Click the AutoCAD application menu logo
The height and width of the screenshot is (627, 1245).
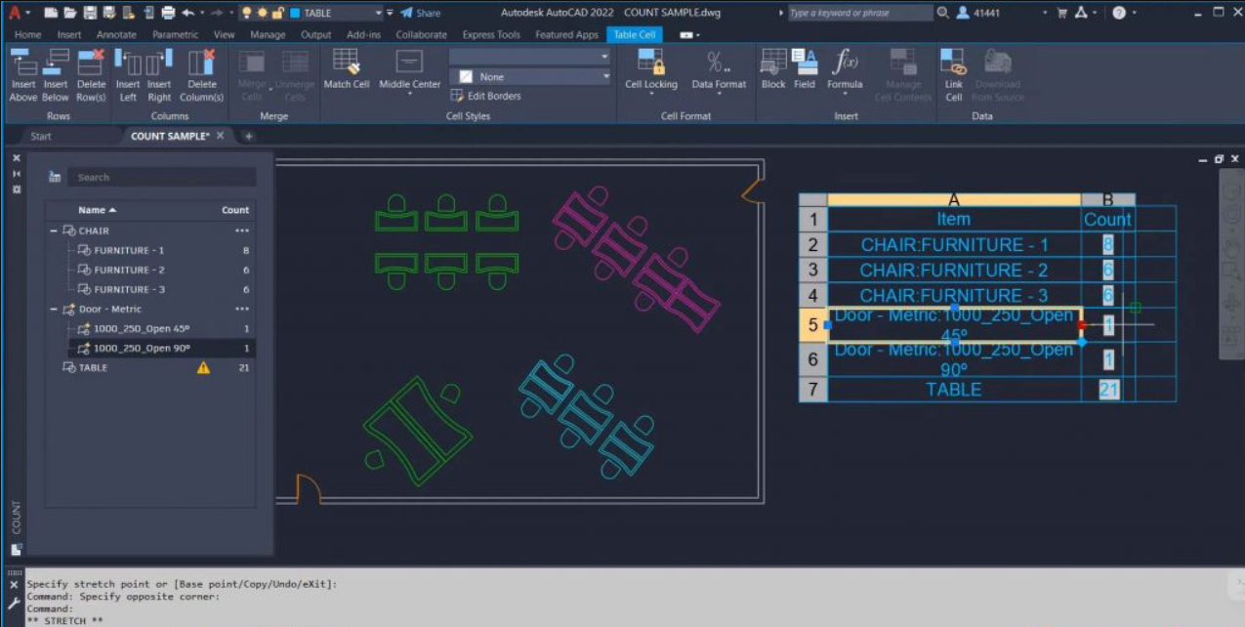[15, 13]
